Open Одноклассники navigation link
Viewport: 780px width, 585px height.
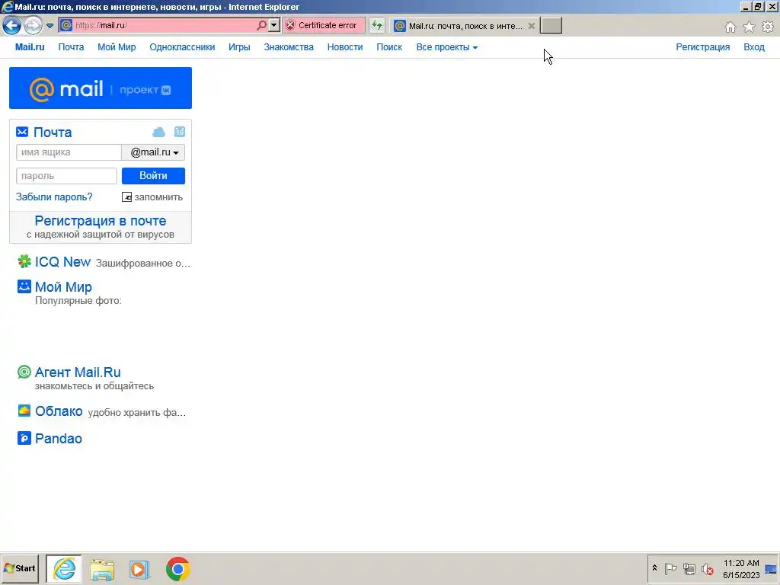click(182, 46)
